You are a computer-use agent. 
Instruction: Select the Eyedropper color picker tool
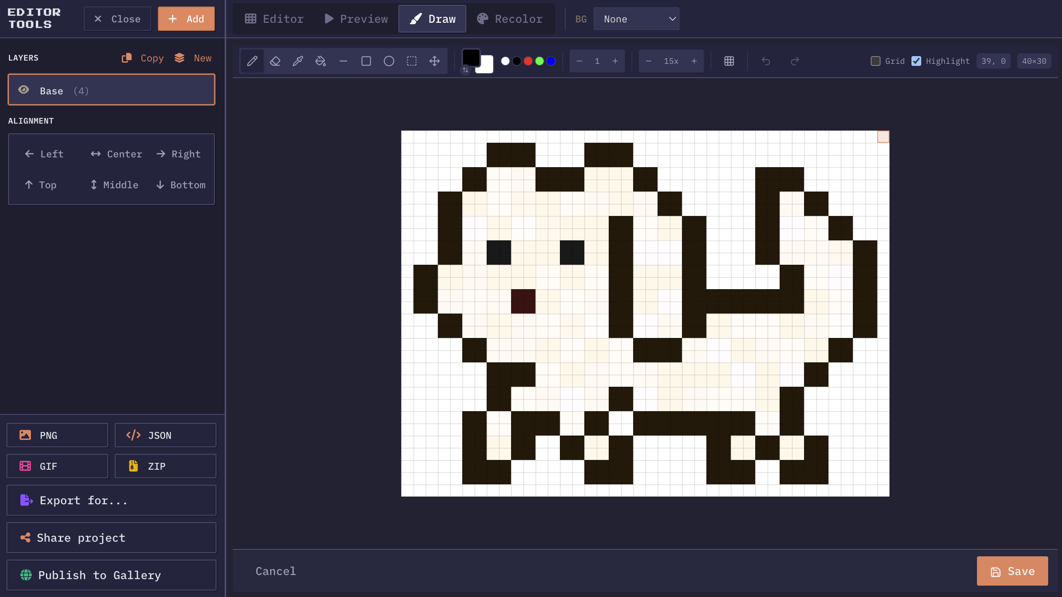tap(298, 61)
